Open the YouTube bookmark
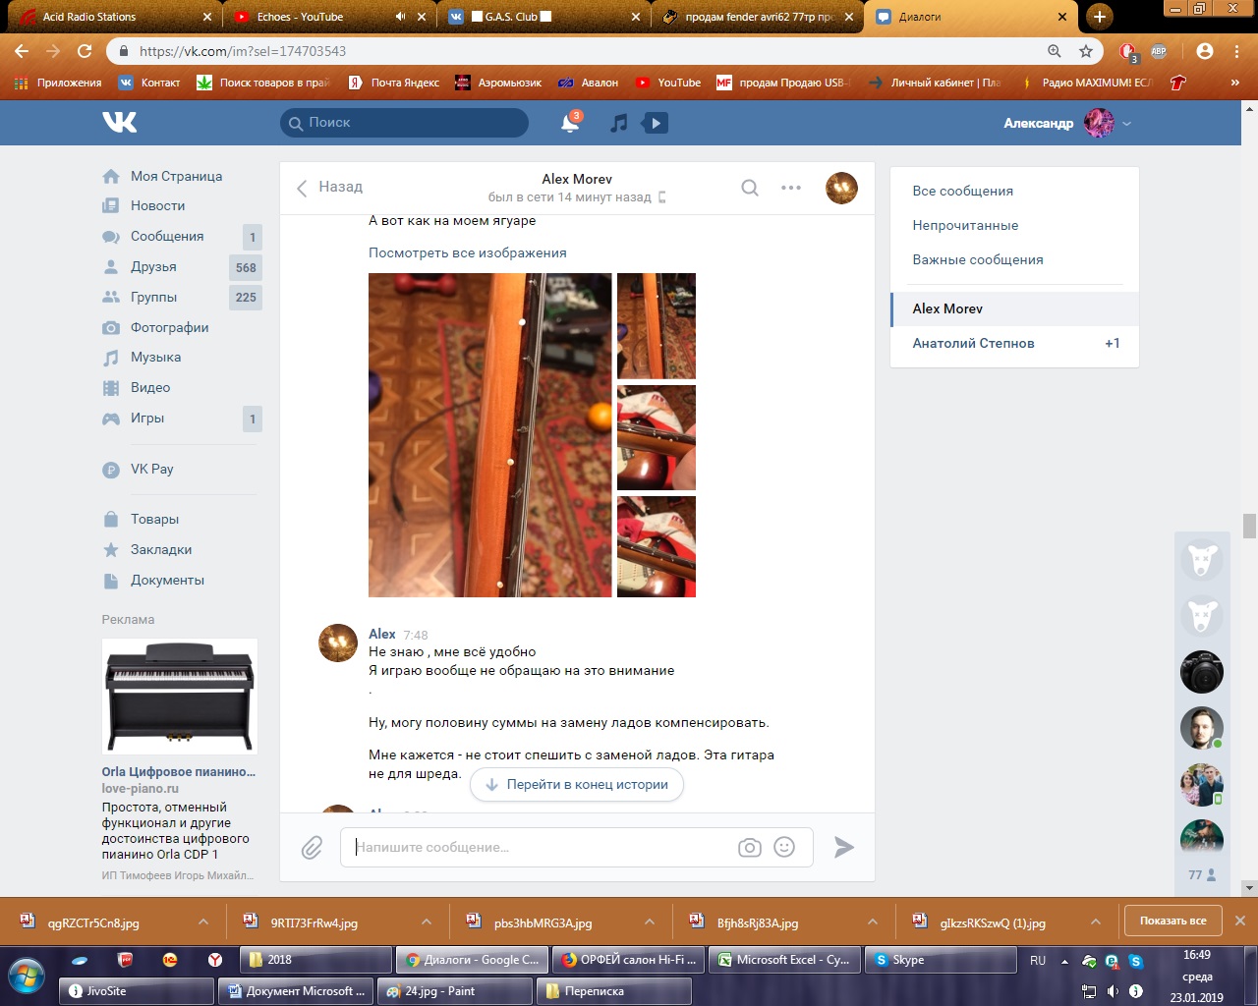 click(668, 83)
